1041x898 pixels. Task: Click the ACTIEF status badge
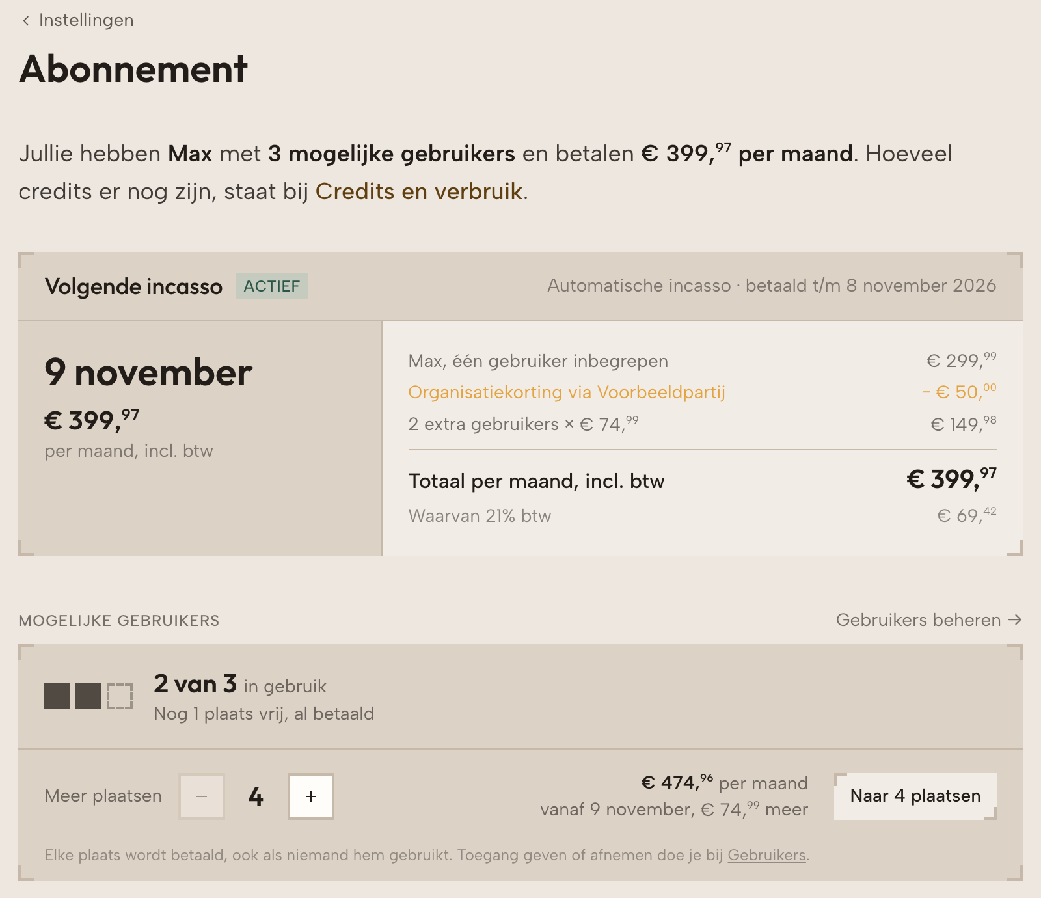[272, 286]
